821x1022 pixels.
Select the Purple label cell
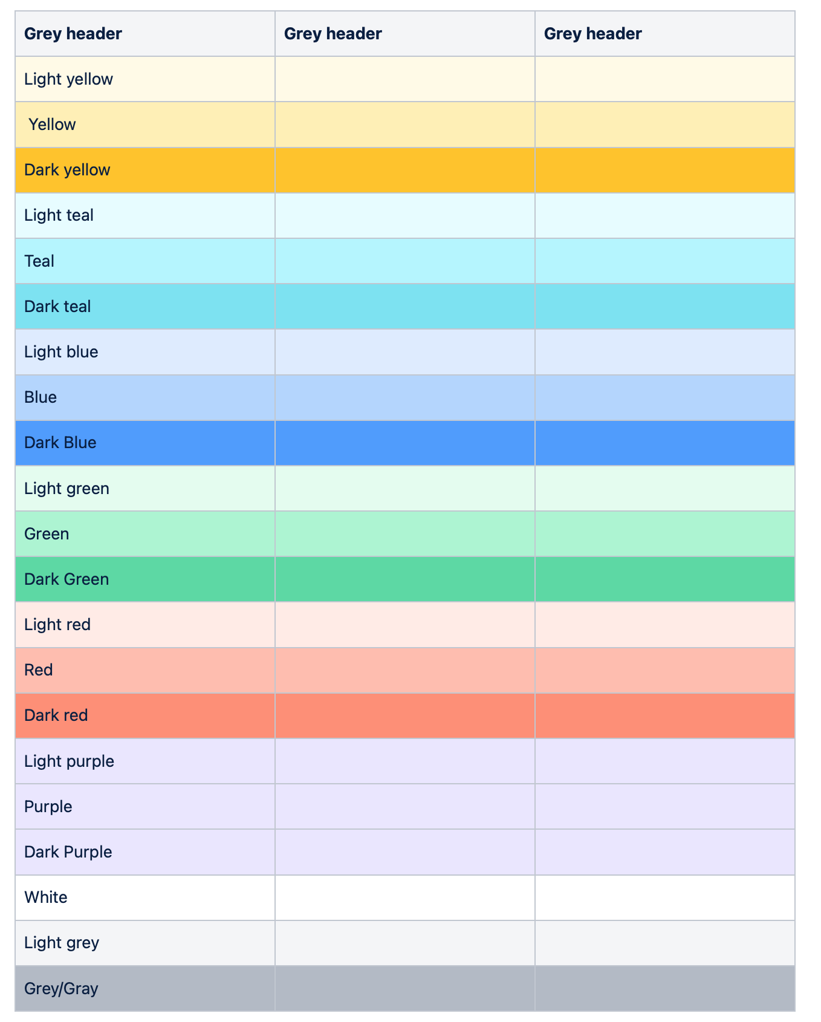[x=144, y=807]
